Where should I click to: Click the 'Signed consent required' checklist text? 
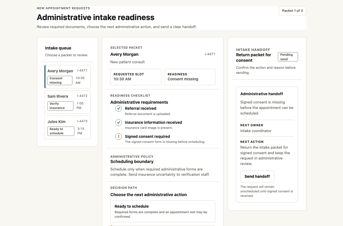[x=147, y=137]
